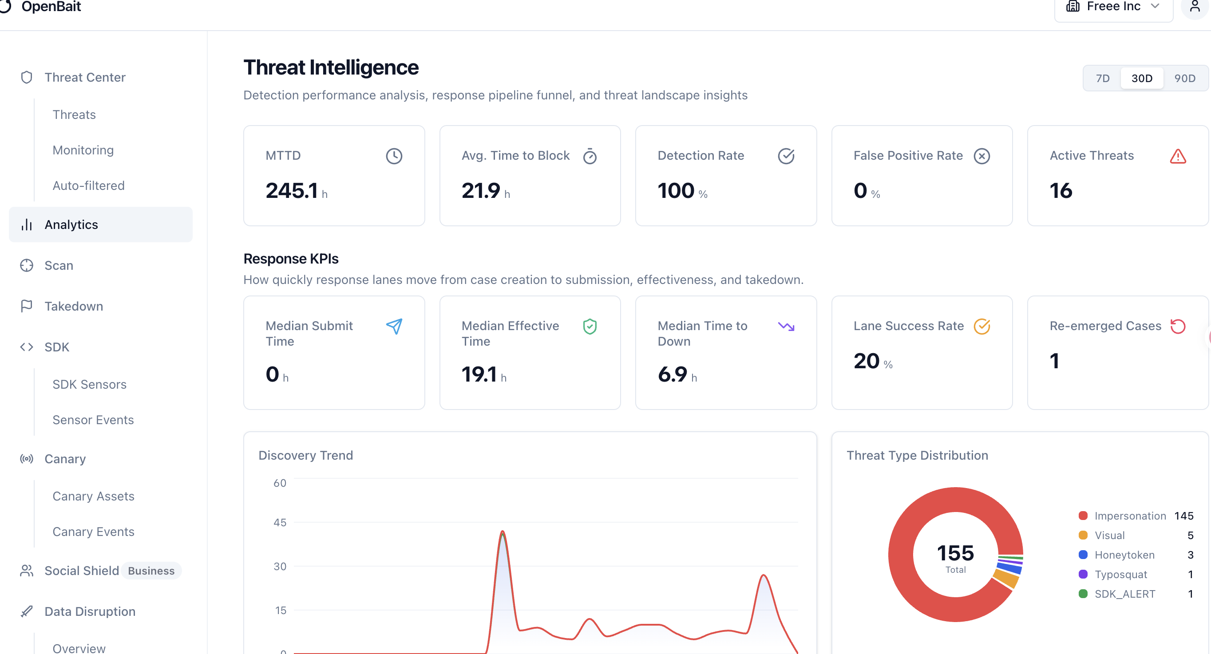Go to the Monitoring page
Screen dimensions: 1211x654
[83, 150]
